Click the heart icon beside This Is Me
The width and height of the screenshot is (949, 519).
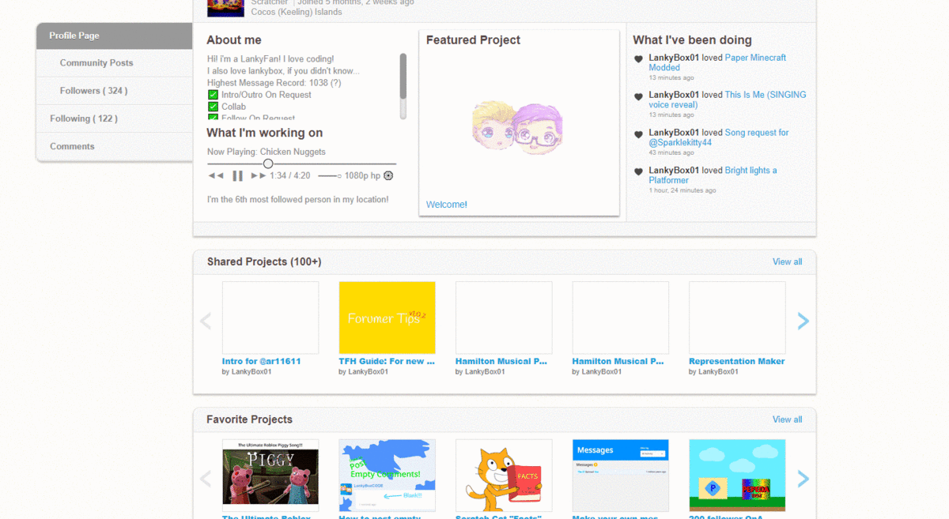tap(639, 96)
